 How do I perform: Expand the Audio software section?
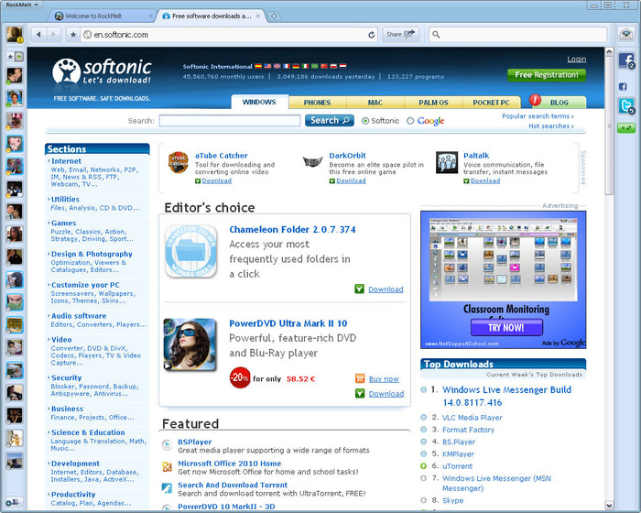79,316
